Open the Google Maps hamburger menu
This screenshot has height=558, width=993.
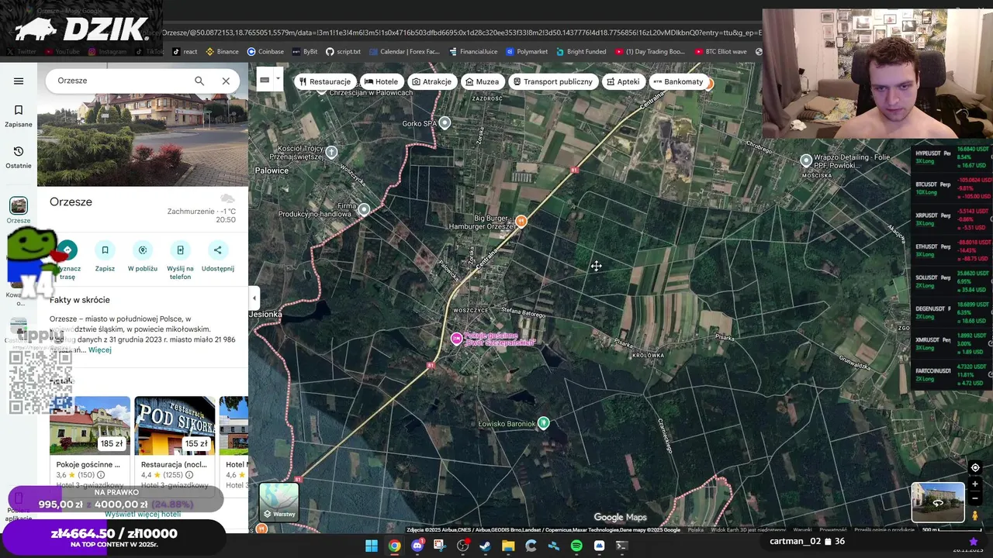pyautogui.click(x=19, y=81)
